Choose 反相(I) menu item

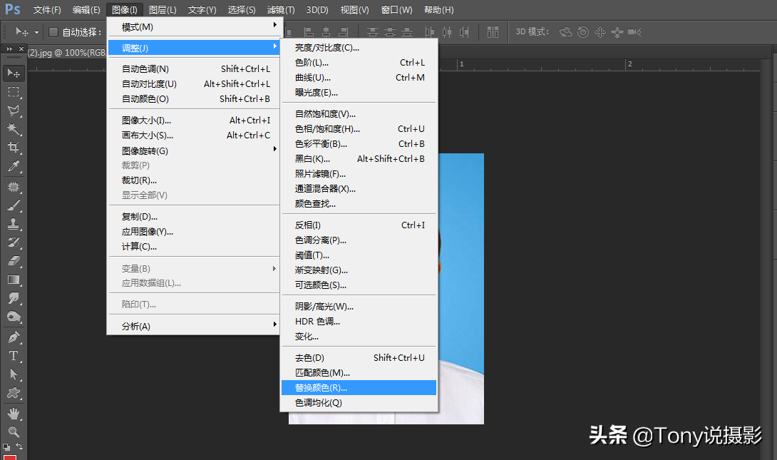(359, 225)
